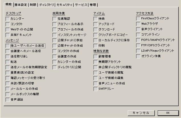Enable the Webブラウザ access checkbox
This screenshot has height=118, width=181.
click(138, 24)
